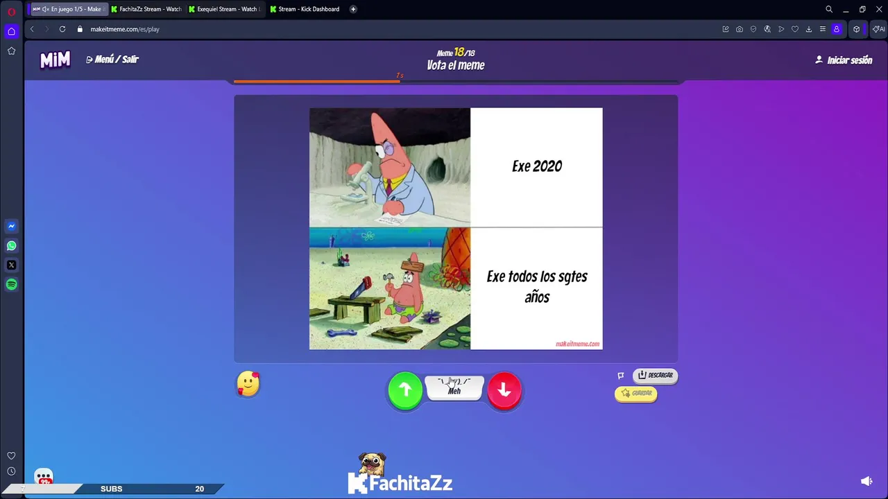Open Messenger in the sidebar
Viewport: 888px width, 499px height.
[x=11, y=226]
